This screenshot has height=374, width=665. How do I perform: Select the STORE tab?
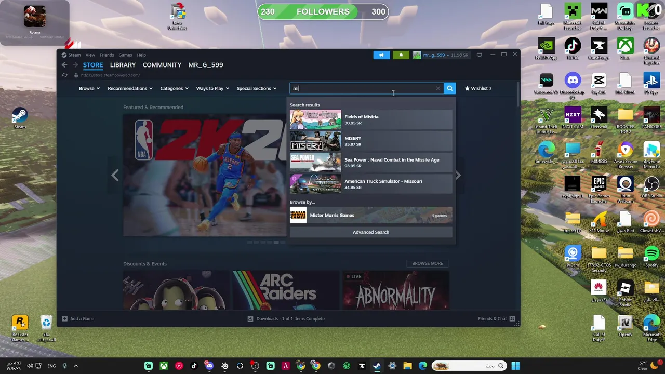pos(93,65)
